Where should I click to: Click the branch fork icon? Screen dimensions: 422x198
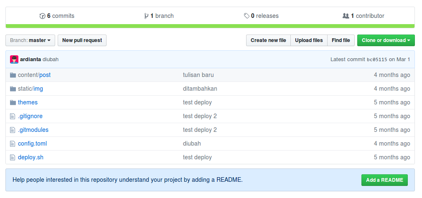(x=146, y=16)
